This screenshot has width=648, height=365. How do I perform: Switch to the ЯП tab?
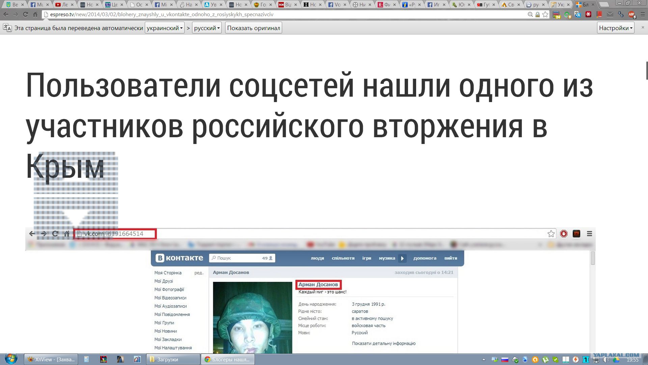pyautogui.click(x=486, y=4)
